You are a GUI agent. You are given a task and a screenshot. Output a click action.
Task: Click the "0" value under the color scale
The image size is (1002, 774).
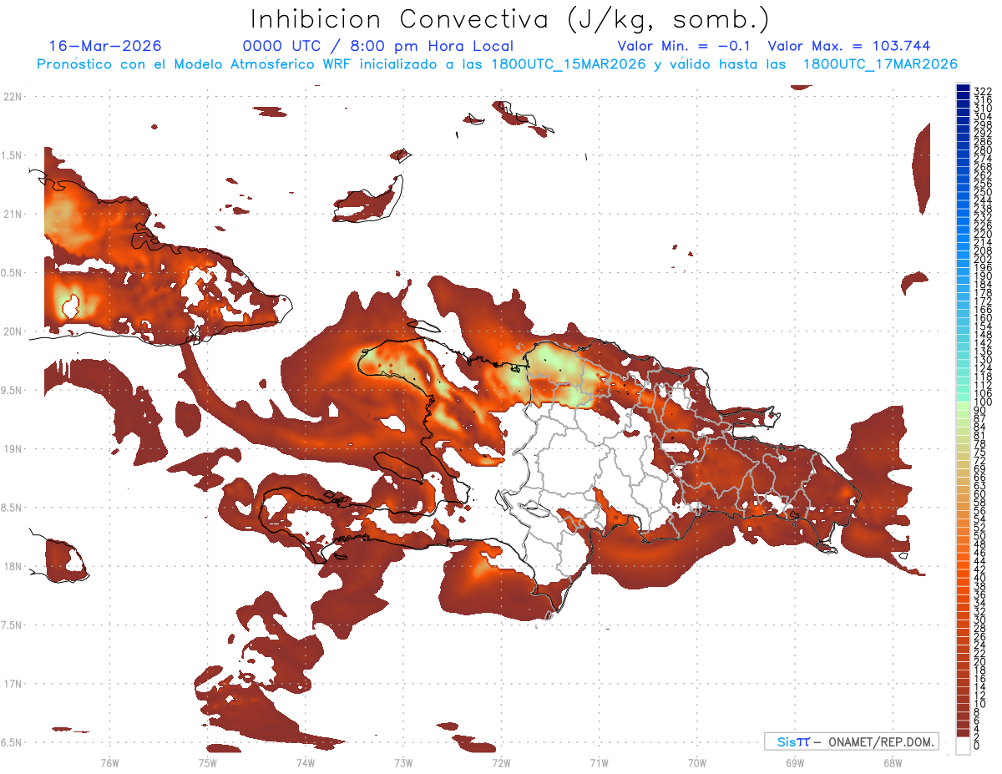point(976,746)
